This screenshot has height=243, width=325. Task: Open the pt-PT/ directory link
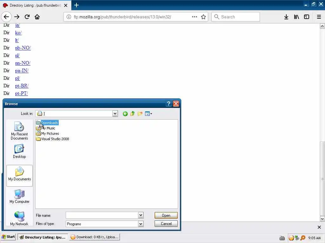tap(21, 93)
